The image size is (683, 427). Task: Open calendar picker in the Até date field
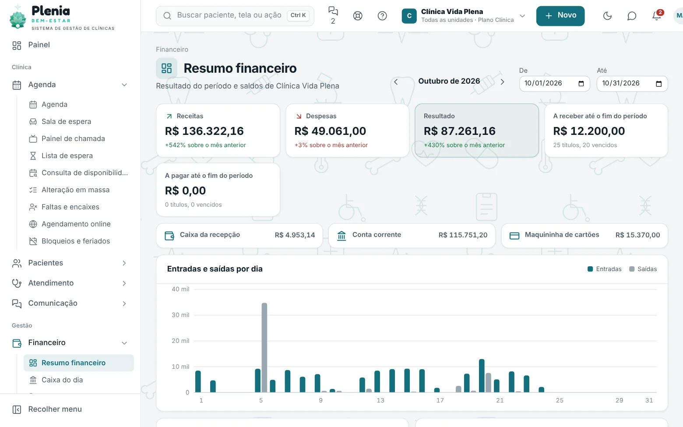(x=658, y=84)
